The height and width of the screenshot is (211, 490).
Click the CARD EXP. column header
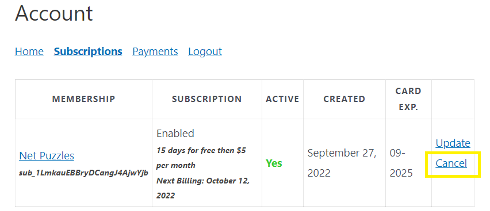[x=408, y=99]
